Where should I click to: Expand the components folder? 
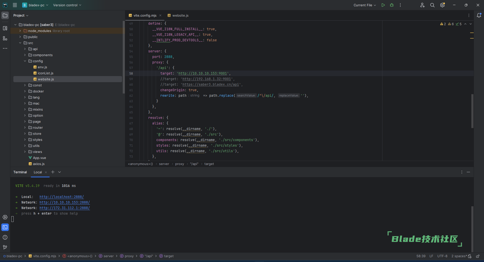point(25,55)
